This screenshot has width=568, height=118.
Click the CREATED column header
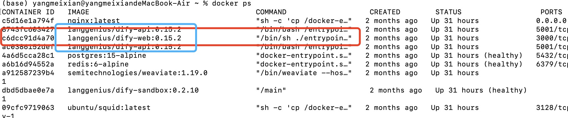tap(385, 12)
